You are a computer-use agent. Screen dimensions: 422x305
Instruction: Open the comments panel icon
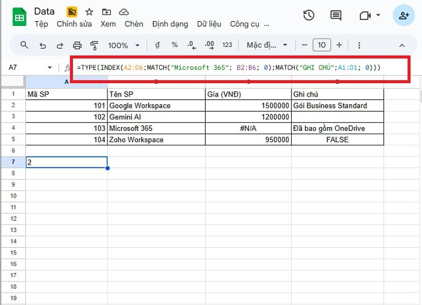click(x=336, y=16)
